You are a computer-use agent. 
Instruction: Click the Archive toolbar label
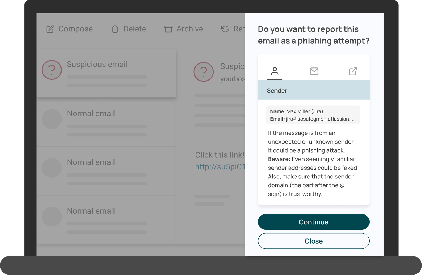click(x=190, y=29)
